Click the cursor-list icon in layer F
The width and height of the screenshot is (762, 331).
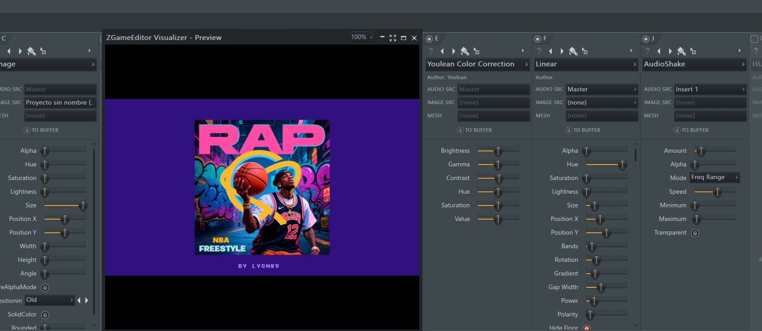[x=584, y=51]
